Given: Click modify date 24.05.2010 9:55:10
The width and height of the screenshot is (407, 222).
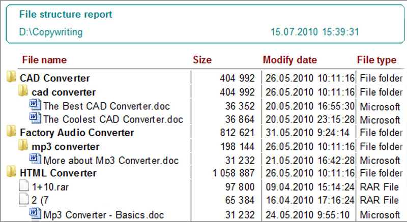Looking at the screenshot, I should (307, 215).
